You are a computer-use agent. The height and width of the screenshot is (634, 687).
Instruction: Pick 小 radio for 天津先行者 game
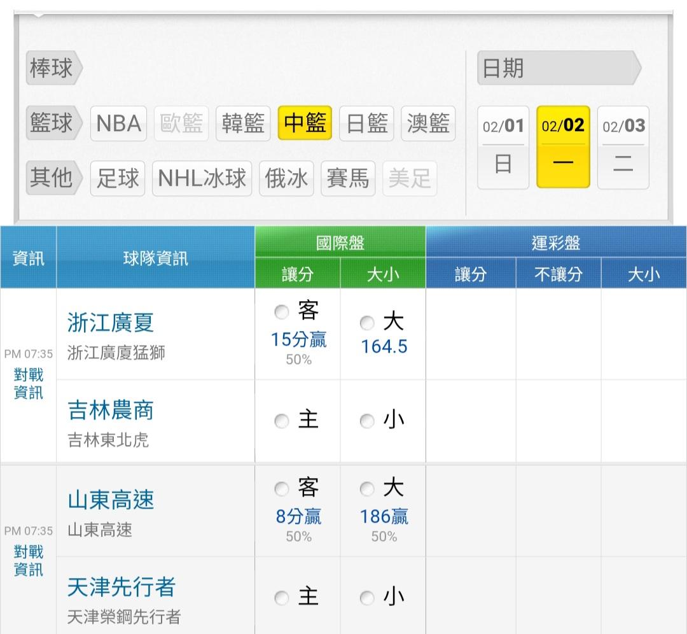pos(367,598)
